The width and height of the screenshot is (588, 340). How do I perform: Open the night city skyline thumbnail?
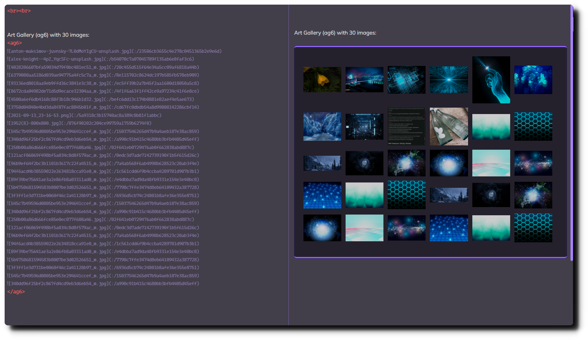tap(364, 79)
